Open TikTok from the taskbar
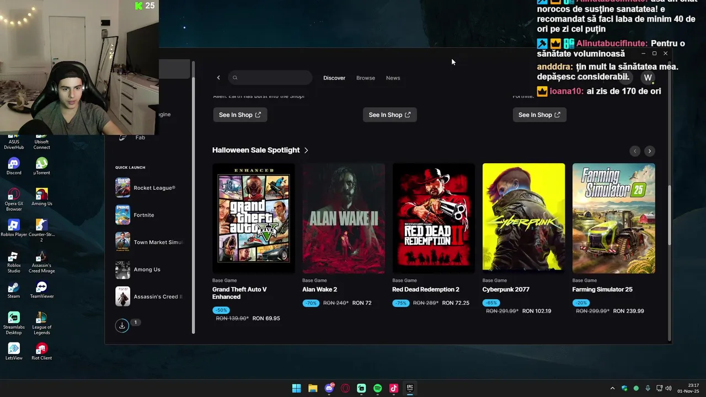This screenshot has height=397, width=706. point(394,388)
